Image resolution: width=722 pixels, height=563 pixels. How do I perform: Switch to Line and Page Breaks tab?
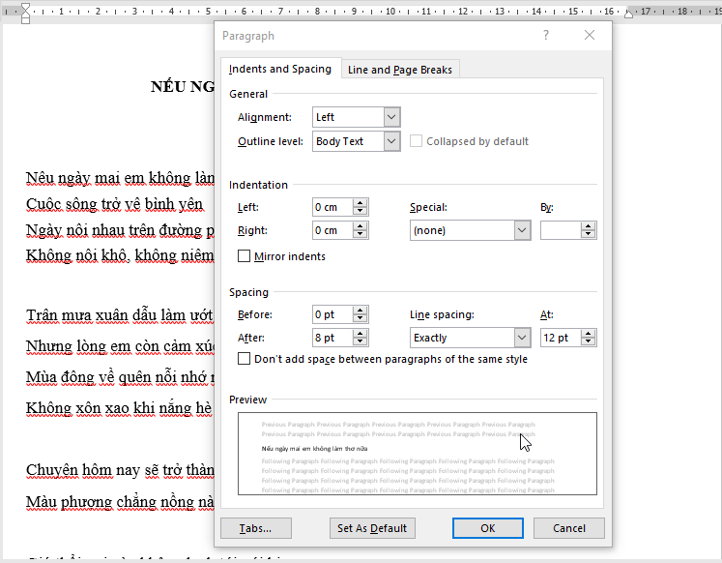click(400, 70)
